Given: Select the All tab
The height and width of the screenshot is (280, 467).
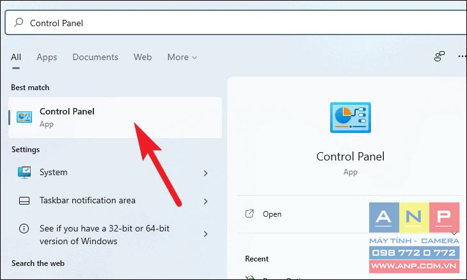Looking at the screenshot, I should pos(16,57).
